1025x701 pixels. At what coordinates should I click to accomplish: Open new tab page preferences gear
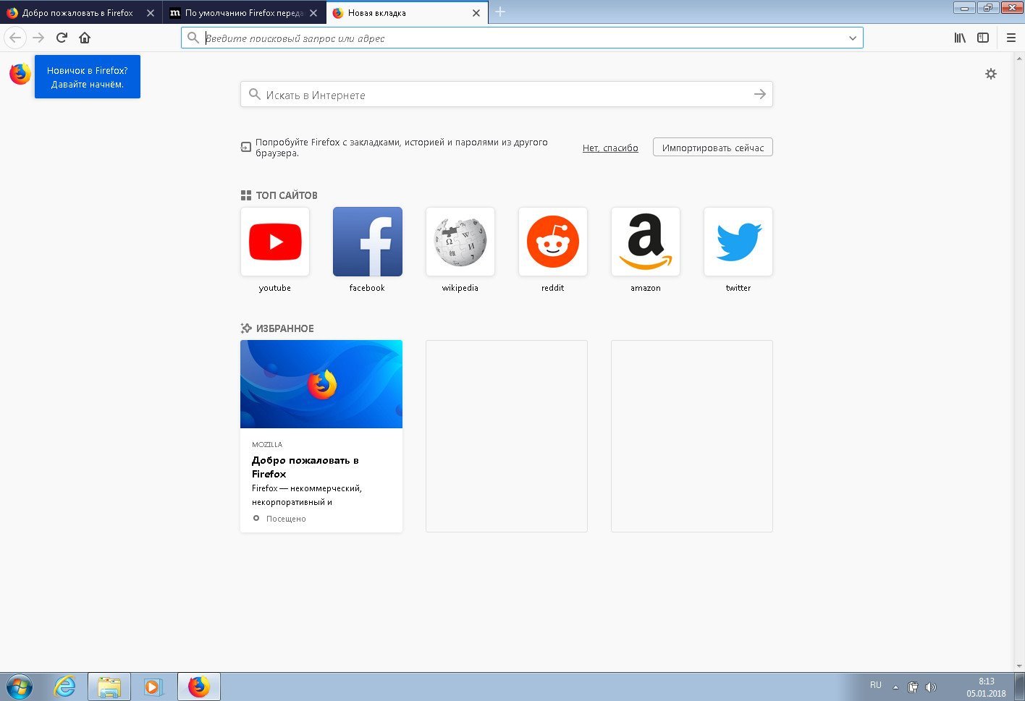(x=991, y=73)
